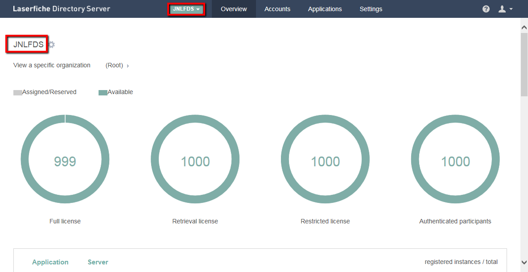Image resolution: width=528 pixels, height=272 pixels.
Task: Click the scrollbar up arrow
Action: [x=524, y=28]
